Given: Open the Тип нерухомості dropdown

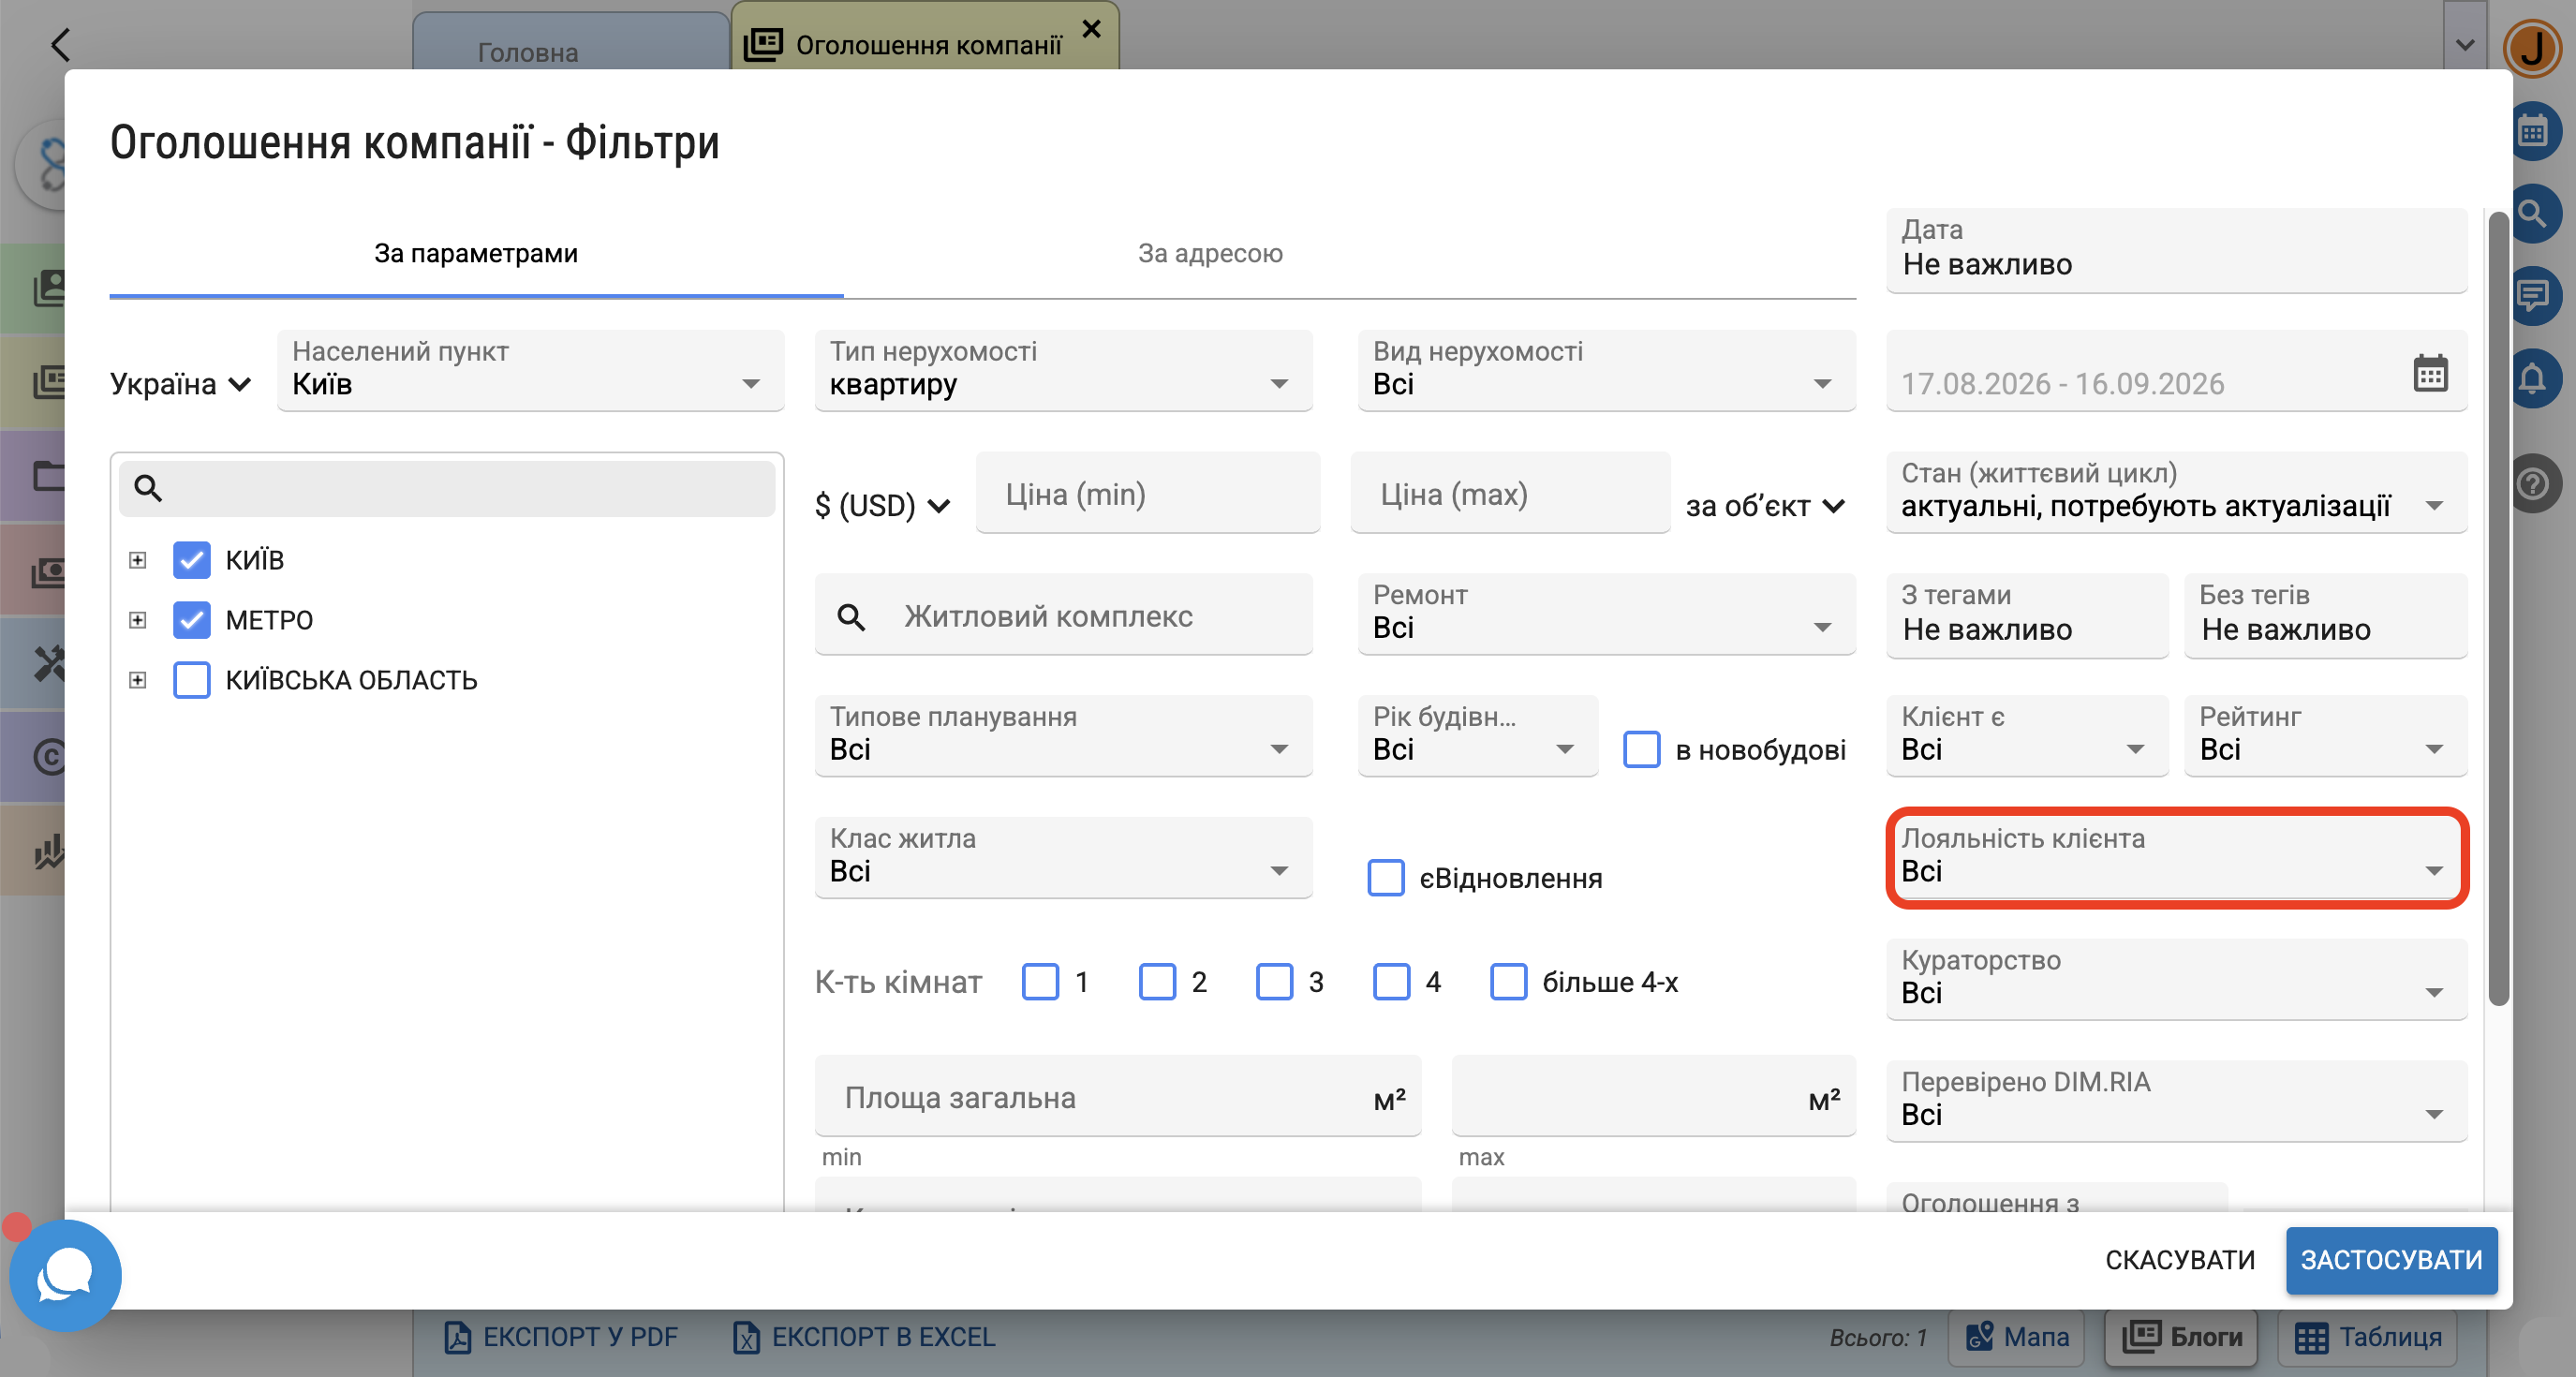Looking at the screenshot, I should tap(1063, 370).
